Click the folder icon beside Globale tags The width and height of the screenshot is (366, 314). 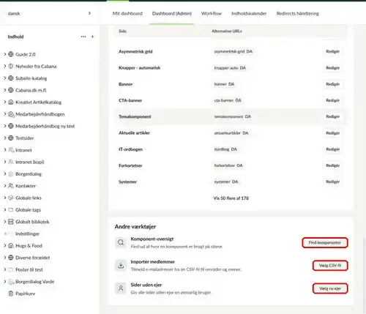pyautogui.click(x=11, y=209)
